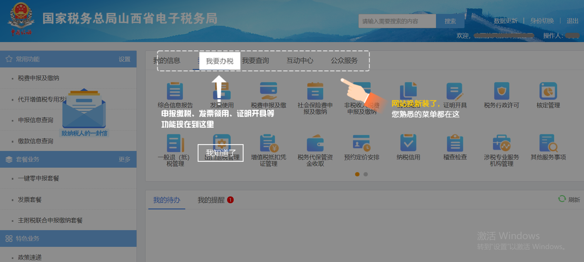The width and height of the screenshot is (584, 262).
Task: Click inside the search input field
Action: coord(397,21)
